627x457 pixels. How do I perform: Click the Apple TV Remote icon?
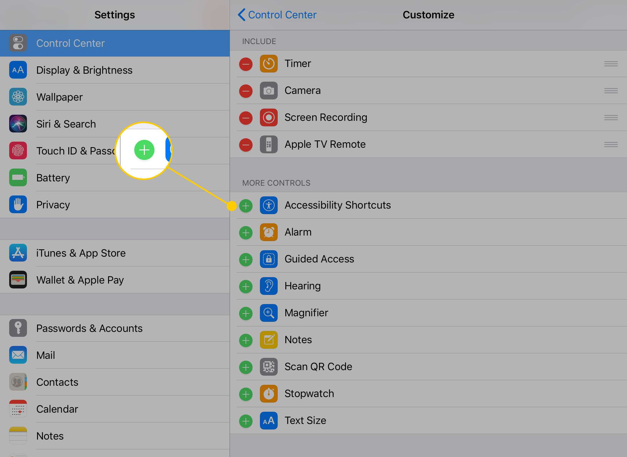269,144
